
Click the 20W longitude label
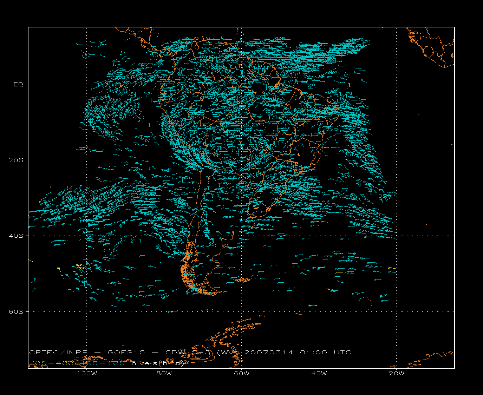[397, 373]
